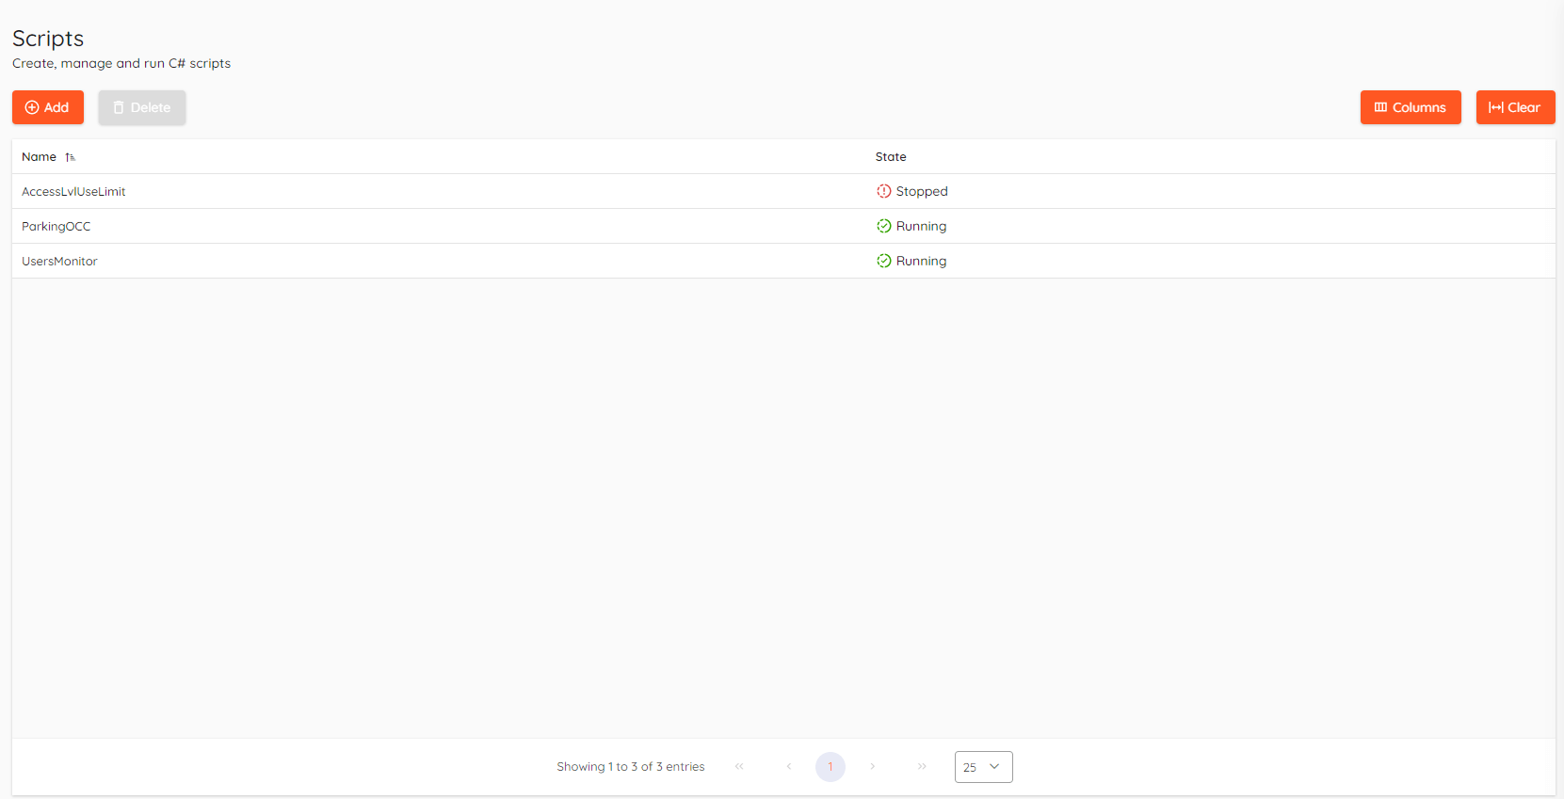Go to the previous page arrow
This screenshot has height=799, width=1564.
[789, 767]
